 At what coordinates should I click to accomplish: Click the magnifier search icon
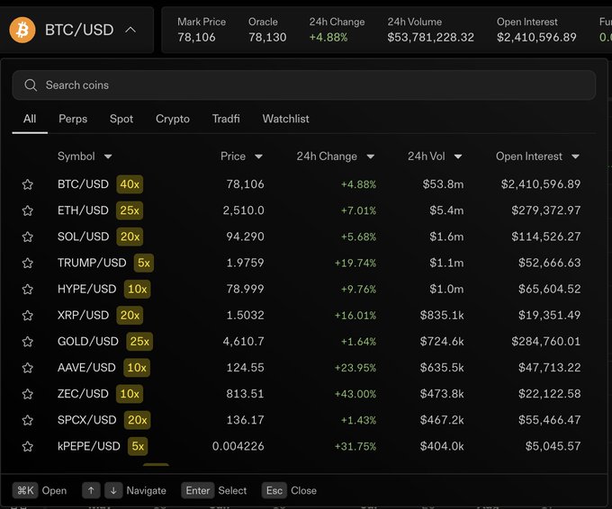tap(31, 85)
